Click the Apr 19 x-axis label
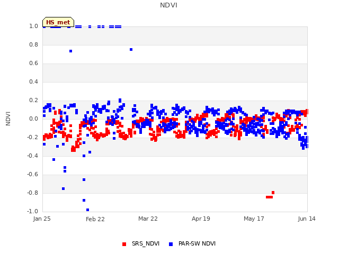 [201, 219]
